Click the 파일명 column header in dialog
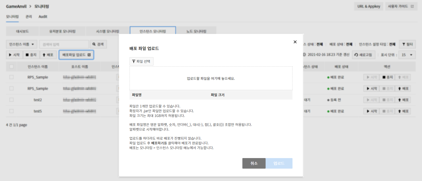422x181 pixels. click(x=137, y=95)
